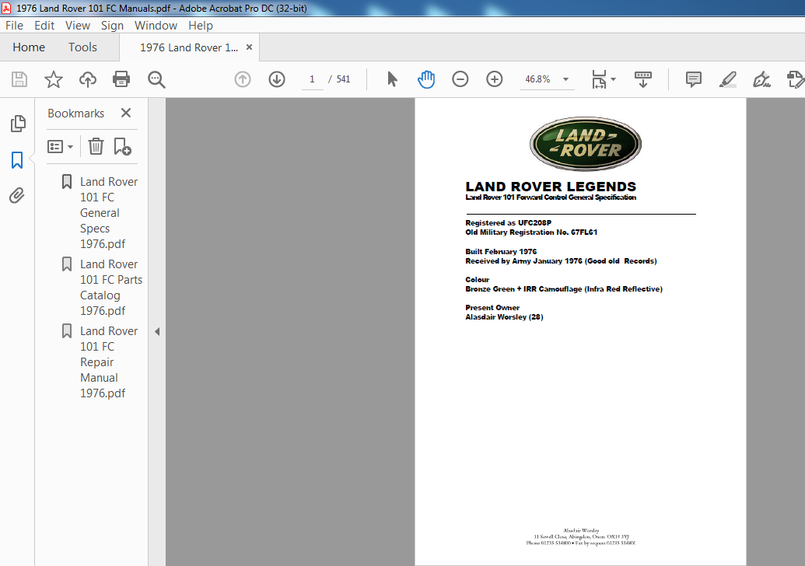Click bookmark icon beside General Specs entry
805x566 pixels.
[x=67, y=182]
